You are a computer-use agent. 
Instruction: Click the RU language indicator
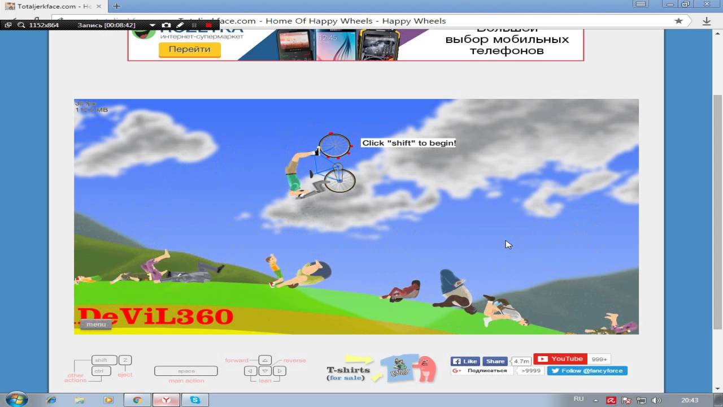578,399
